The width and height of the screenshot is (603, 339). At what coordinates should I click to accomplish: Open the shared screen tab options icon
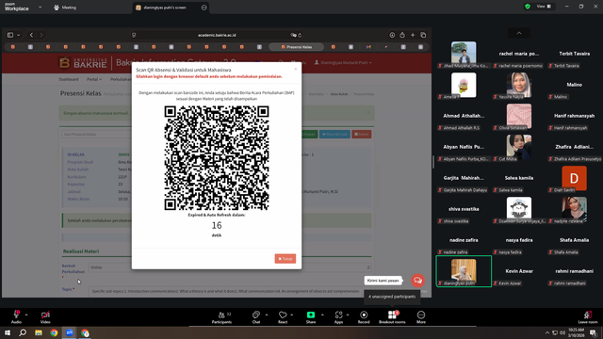[x=204, y=8]
